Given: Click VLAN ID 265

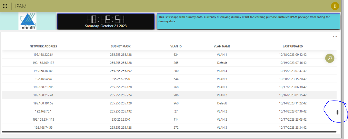Looking at the screenshot, I should click(x=176, y=63).
